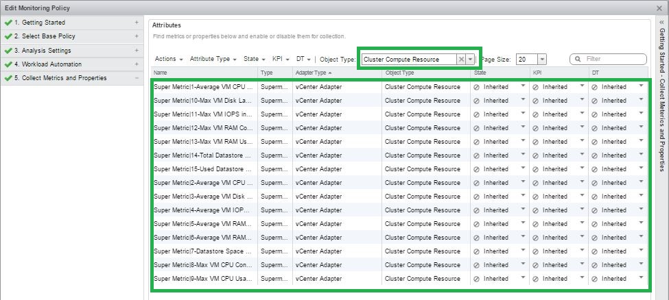Expand the Select Base Policy plus sign
Image resolution: width=669 pixels, height=300 pixels.
pyautogui.click(x=137, y=36)
